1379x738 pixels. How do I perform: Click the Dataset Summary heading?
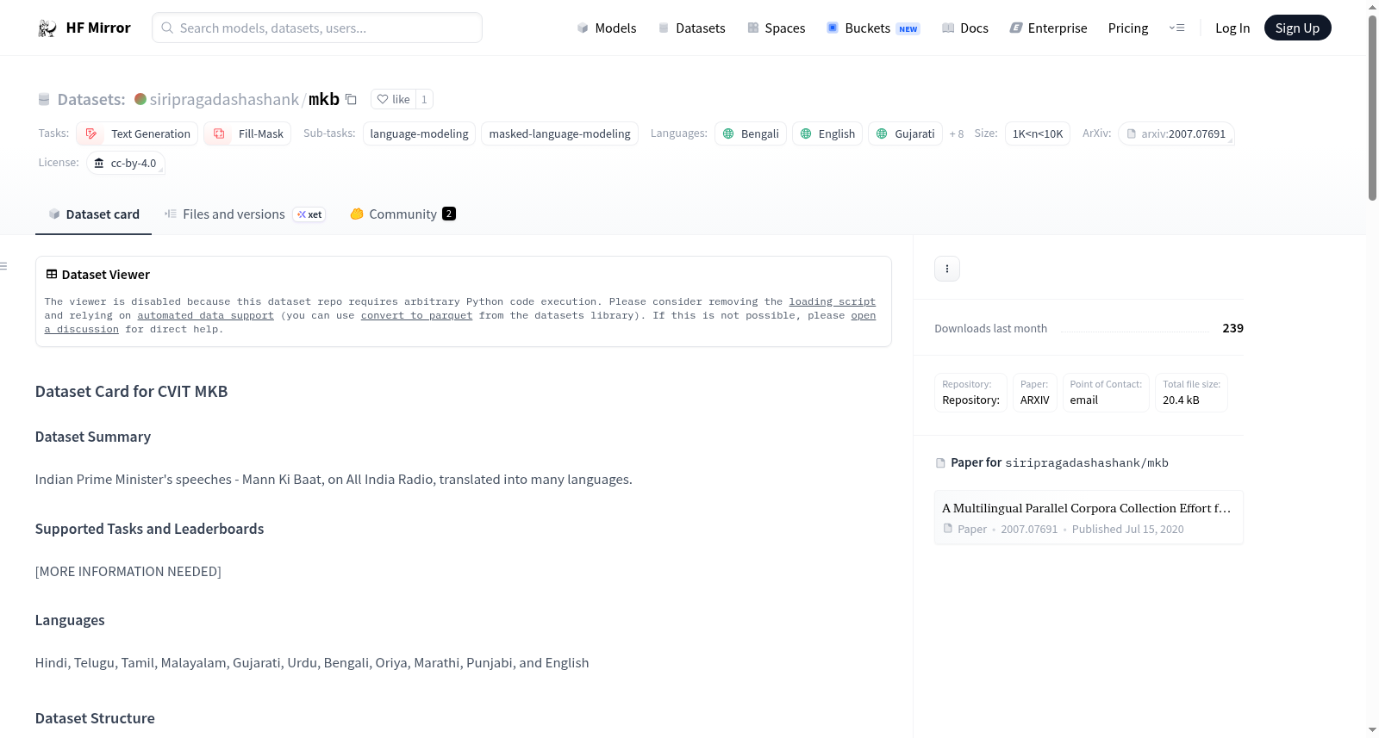tap(93, 437)
